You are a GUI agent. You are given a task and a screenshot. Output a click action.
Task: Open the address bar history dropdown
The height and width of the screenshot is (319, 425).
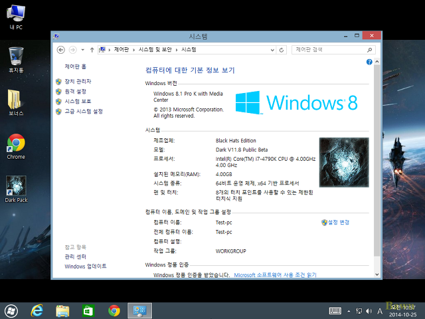[x=272, y=50]
